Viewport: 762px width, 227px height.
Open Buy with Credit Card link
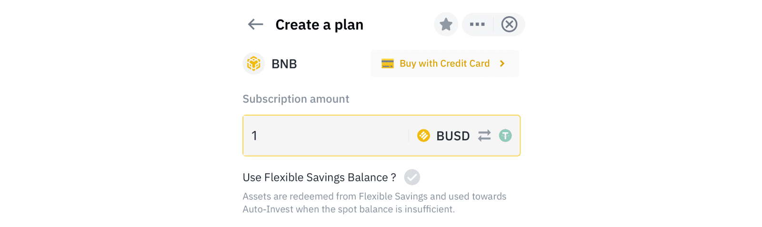coord(445,63)
